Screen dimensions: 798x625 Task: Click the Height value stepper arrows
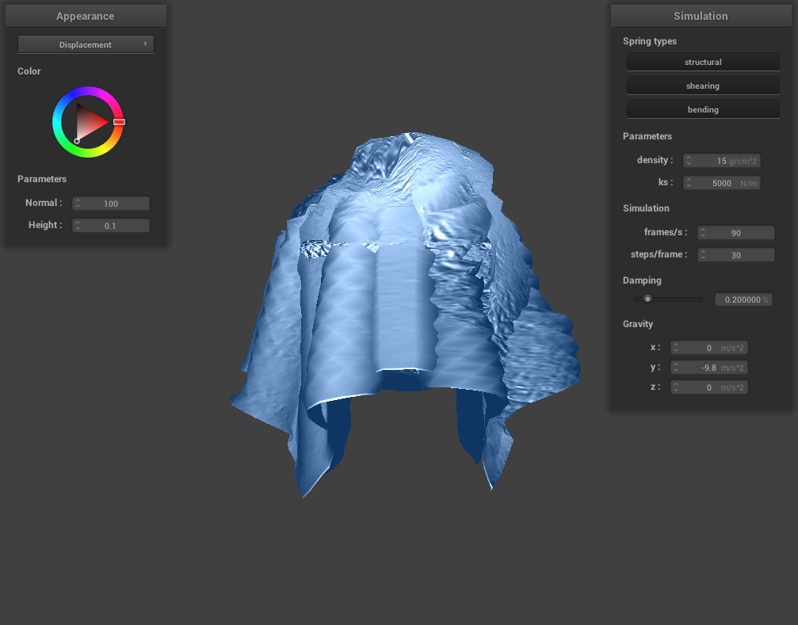click(x=78, y=226)
